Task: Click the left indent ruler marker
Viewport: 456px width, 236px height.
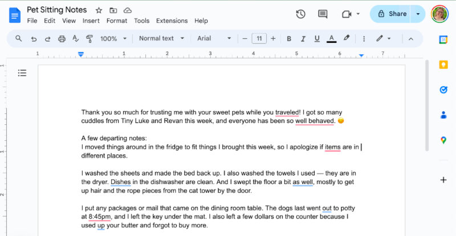Action: (81, 54)
